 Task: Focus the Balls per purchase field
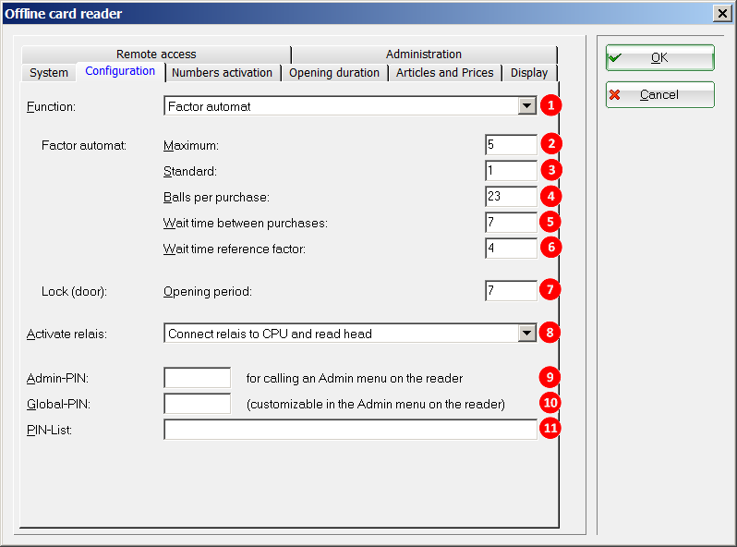coord(511,196)
